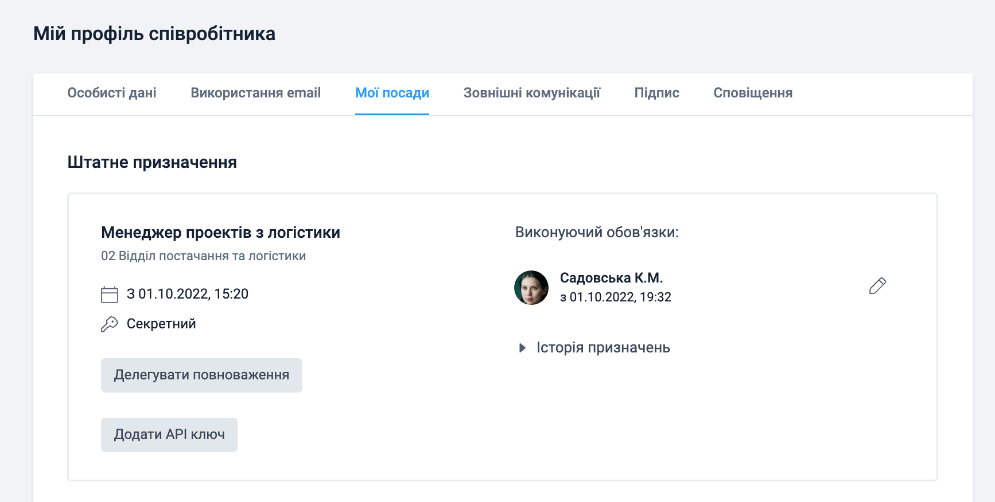
Task: Click the Менеджер проектів з логістики title
Action: (x=220, y=233)
